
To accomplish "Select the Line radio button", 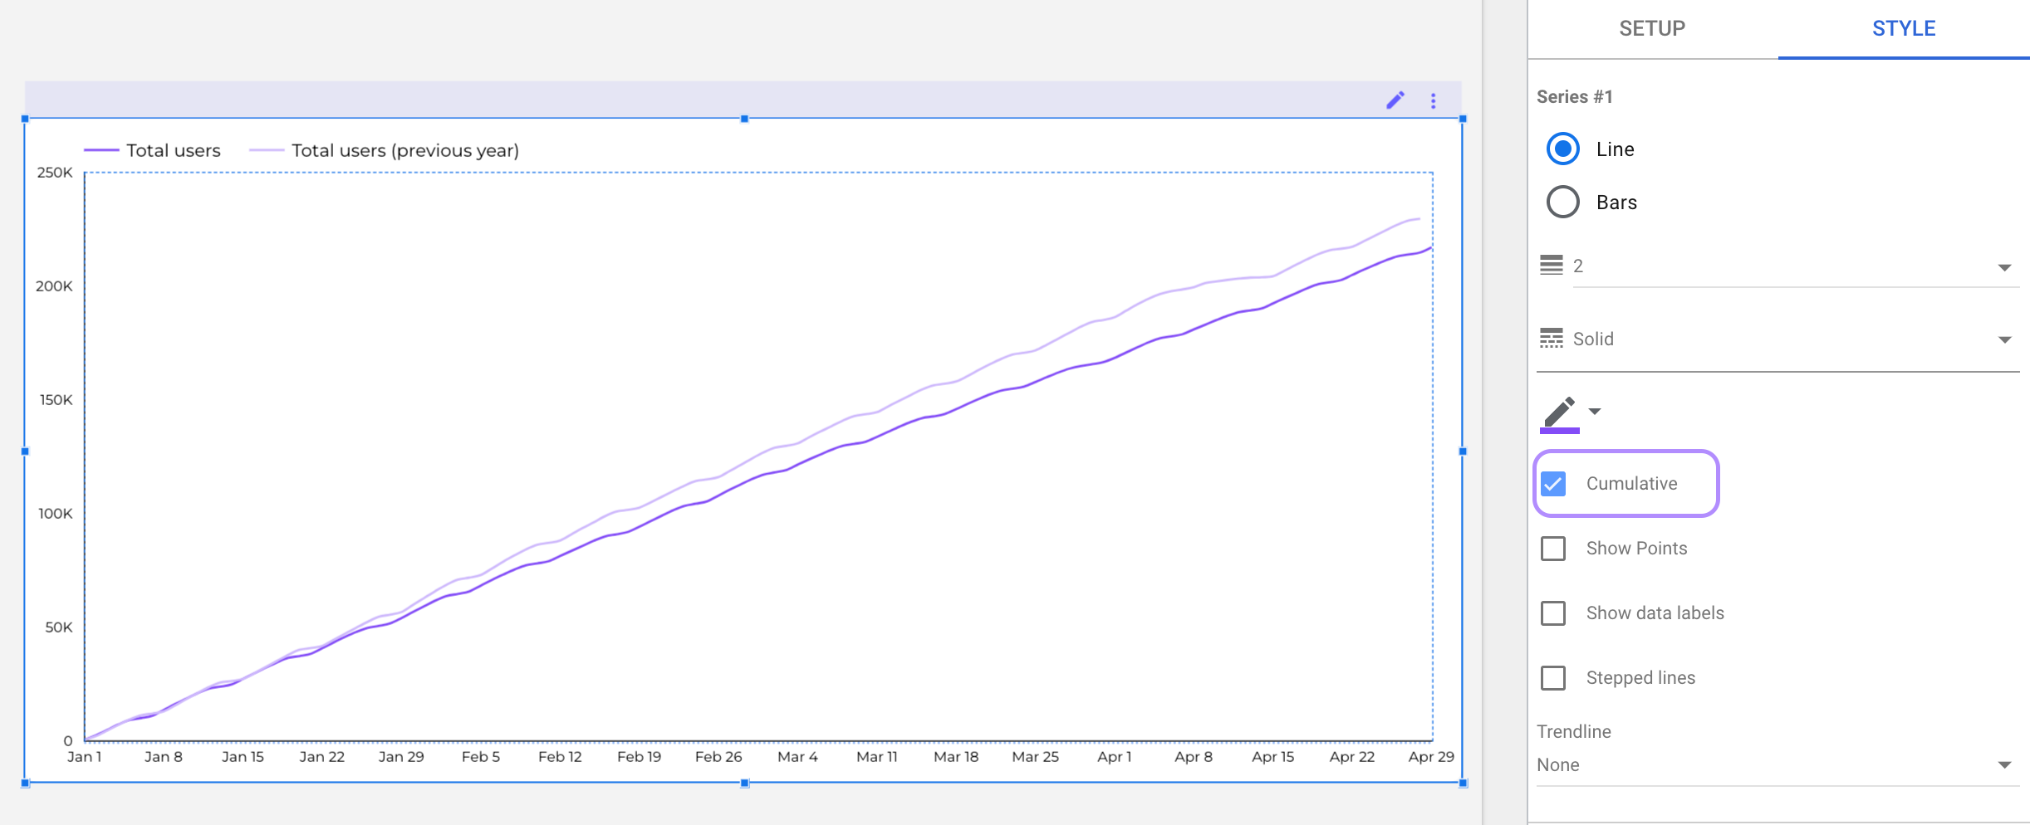I will (1563, 149).
